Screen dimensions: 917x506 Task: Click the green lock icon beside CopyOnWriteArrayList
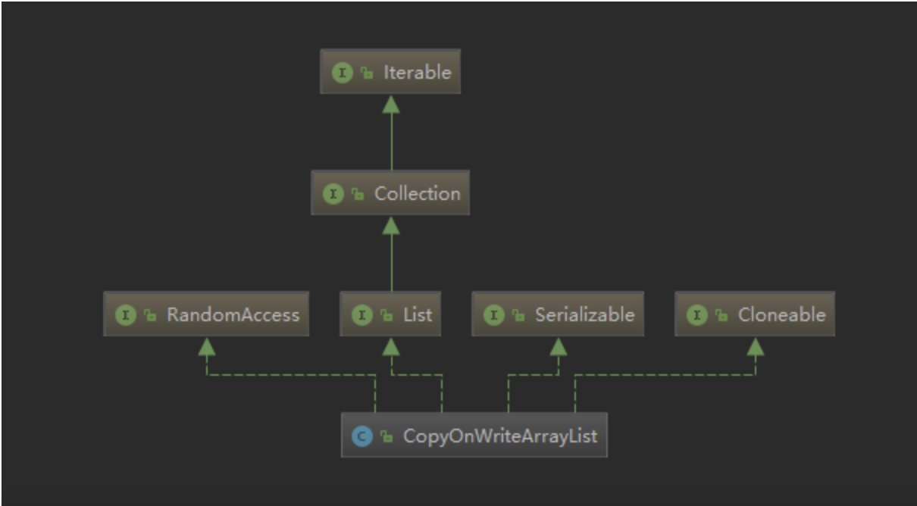click(387, 437)
